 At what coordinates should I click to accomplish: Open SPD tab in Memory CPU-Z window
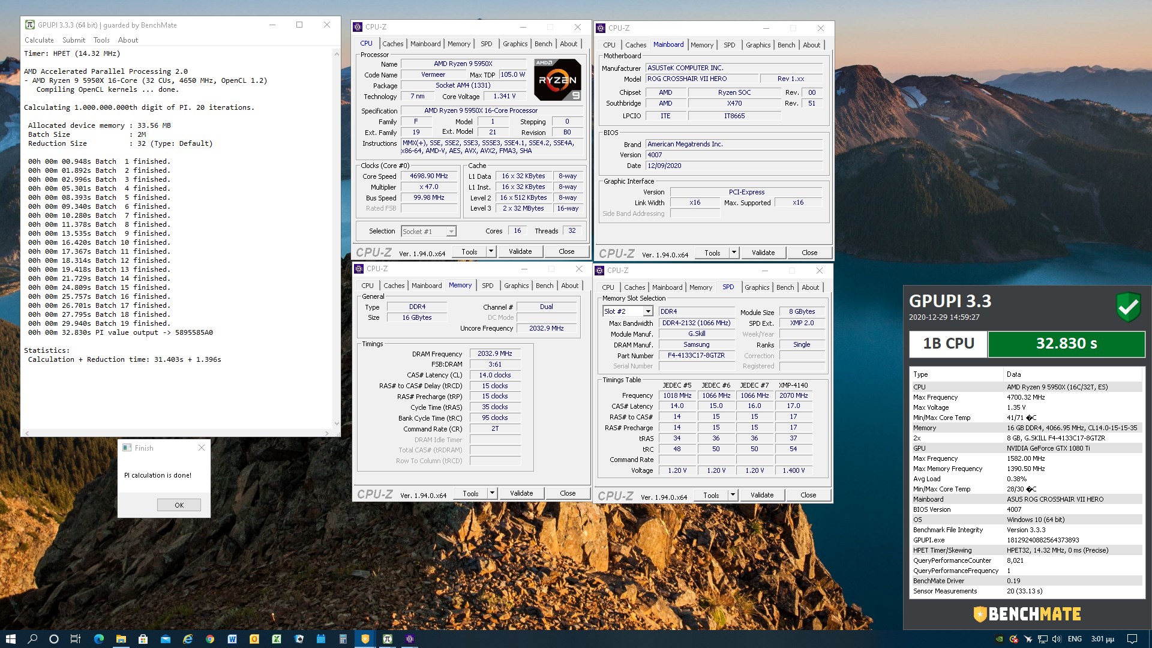[488, 286]
